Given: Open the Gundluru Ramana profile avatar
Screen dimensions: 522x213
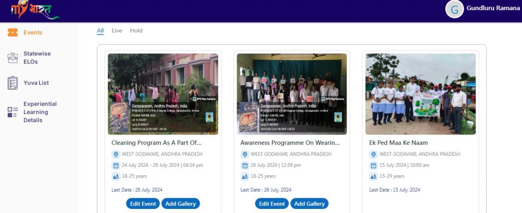Looking at the screenshot, I should point(454,9).
